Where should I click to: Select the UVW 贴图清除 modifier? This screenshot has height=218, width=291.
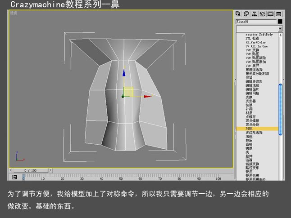(x=256, y=58)
